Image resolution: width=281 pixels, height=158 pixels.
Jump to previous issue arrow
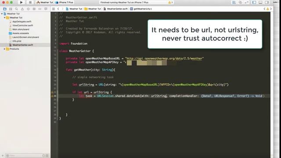tap(264, 9)
